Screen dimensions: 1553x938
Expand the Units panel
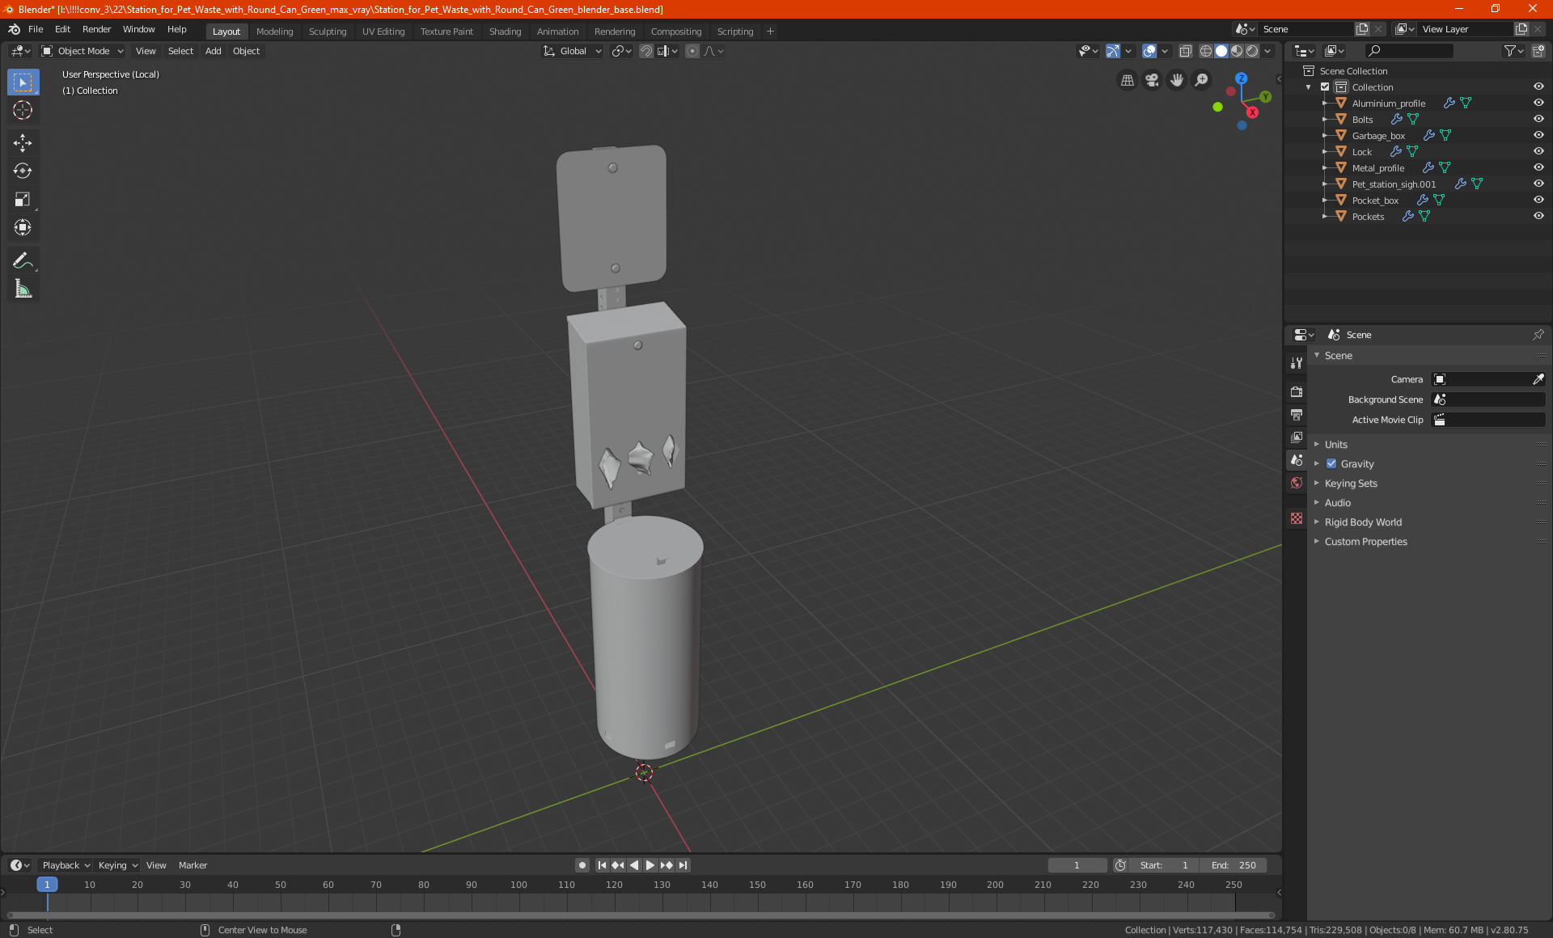(x=1335, y=445)
